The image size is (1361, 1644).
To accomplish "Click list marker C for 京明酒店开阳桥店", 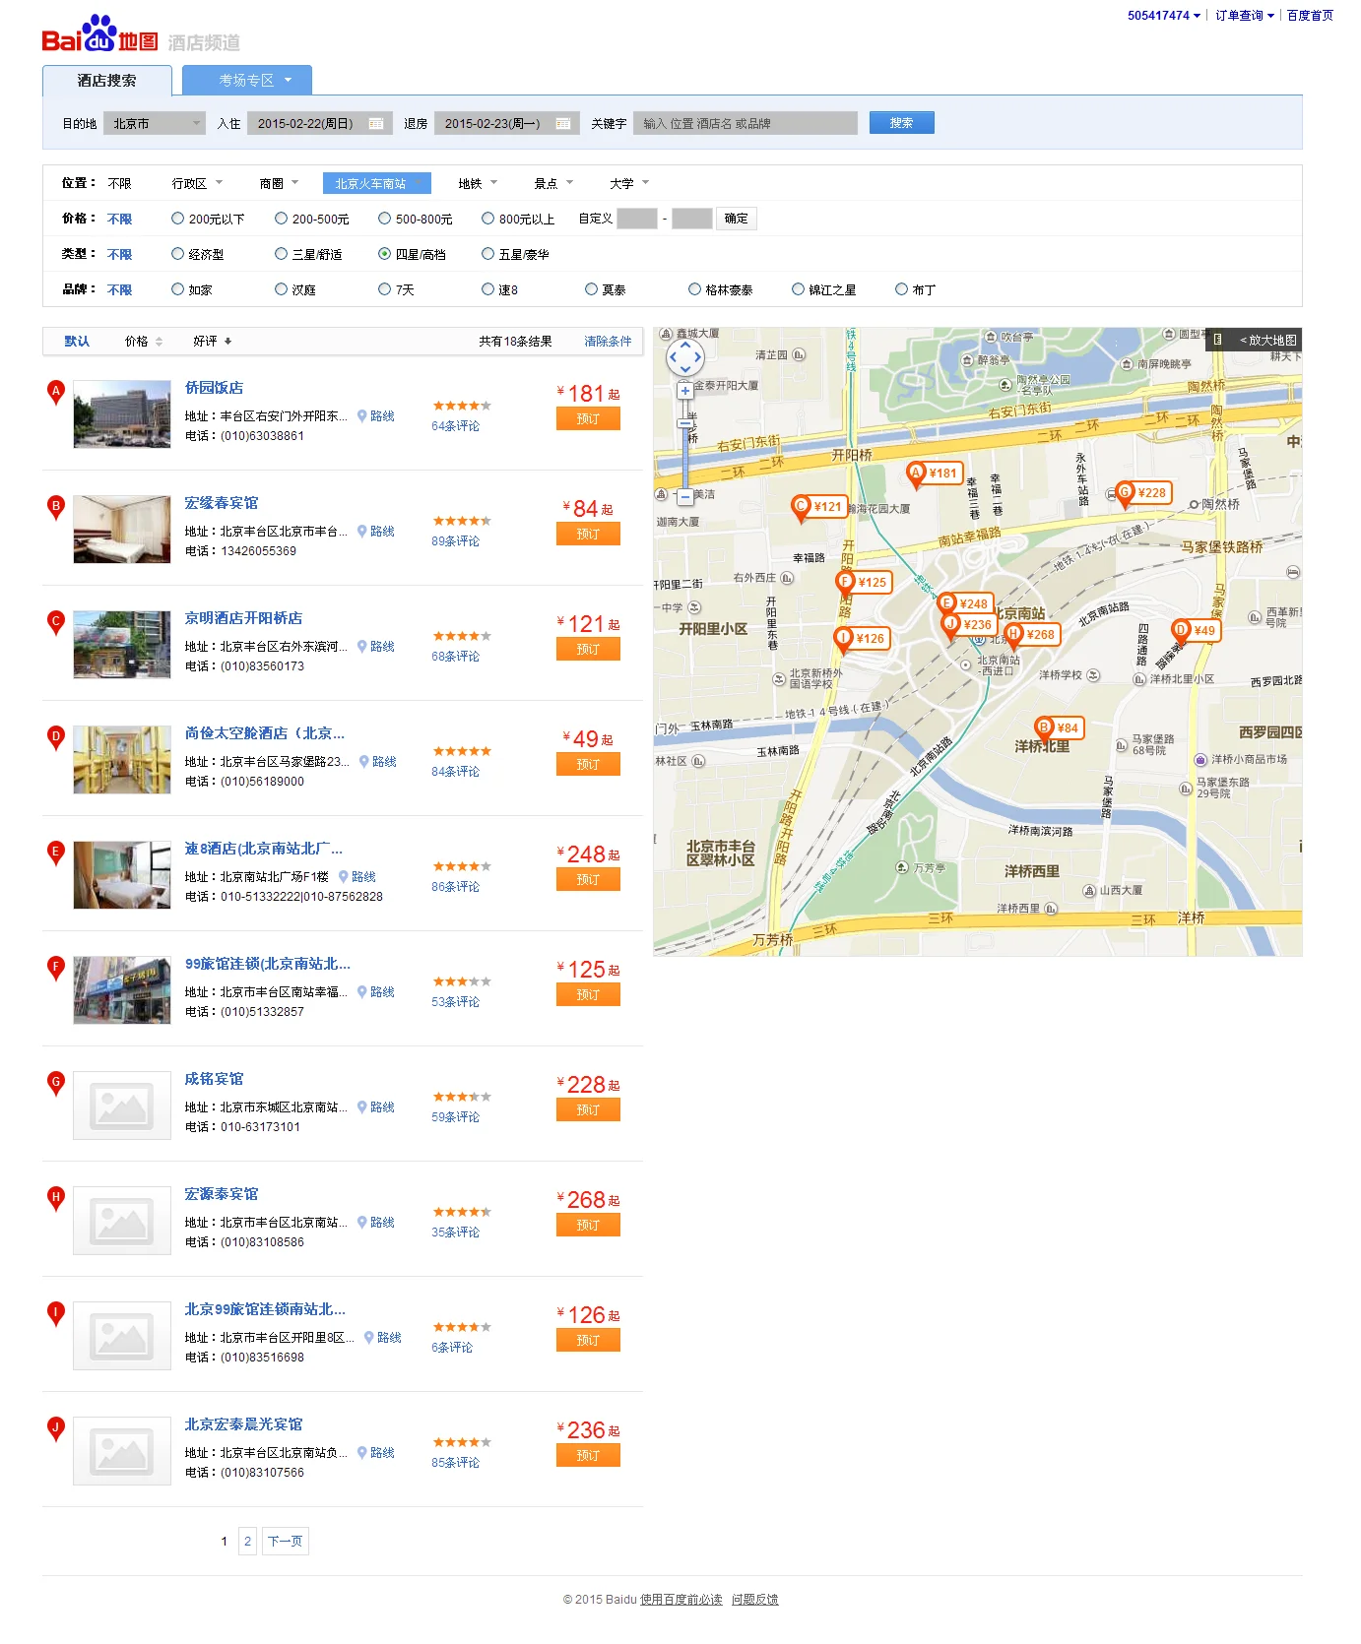I will (x=56, y=623).
